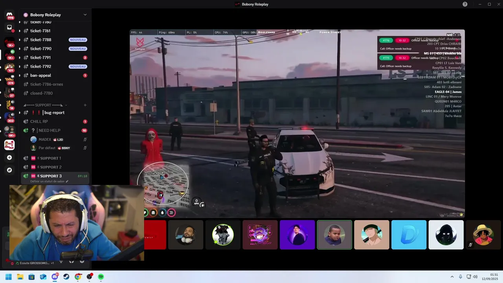Click the Add a Server plus icon
The width and height of the screenshot is (503, 283).
(x=9, y=158)
